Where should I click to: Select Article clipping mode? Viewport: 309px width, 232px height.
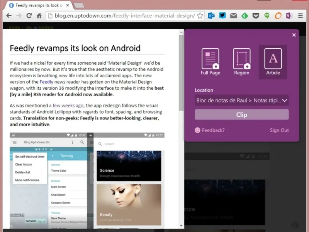pos(273,62)
